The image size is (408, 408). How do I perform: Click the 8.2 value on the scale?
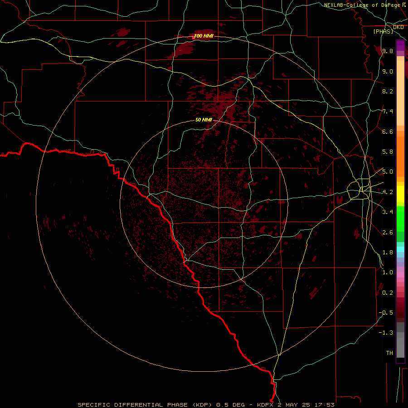tap(388, 91)
